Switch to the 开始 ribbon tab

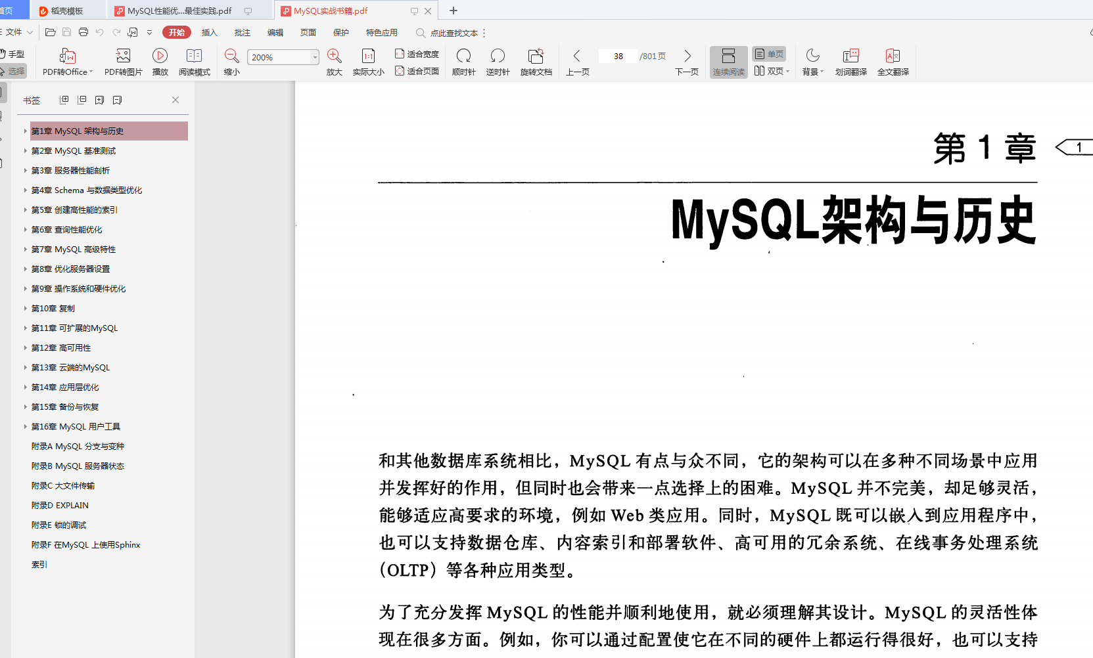point(176,32)
